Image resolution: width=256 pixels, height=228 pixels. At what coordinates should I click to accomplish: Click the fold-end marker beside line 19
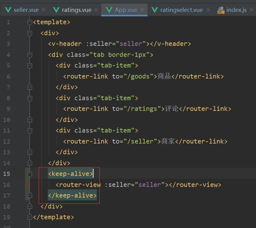[29, 217]
